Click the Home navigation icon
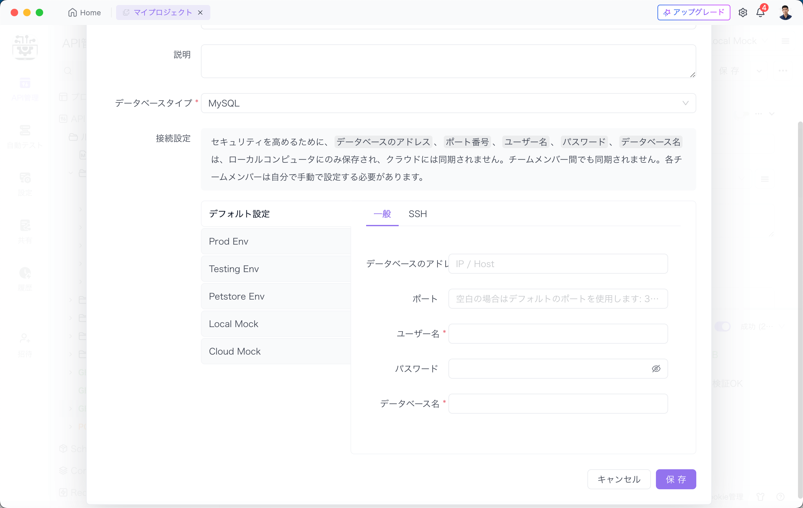 coord(73,12)
